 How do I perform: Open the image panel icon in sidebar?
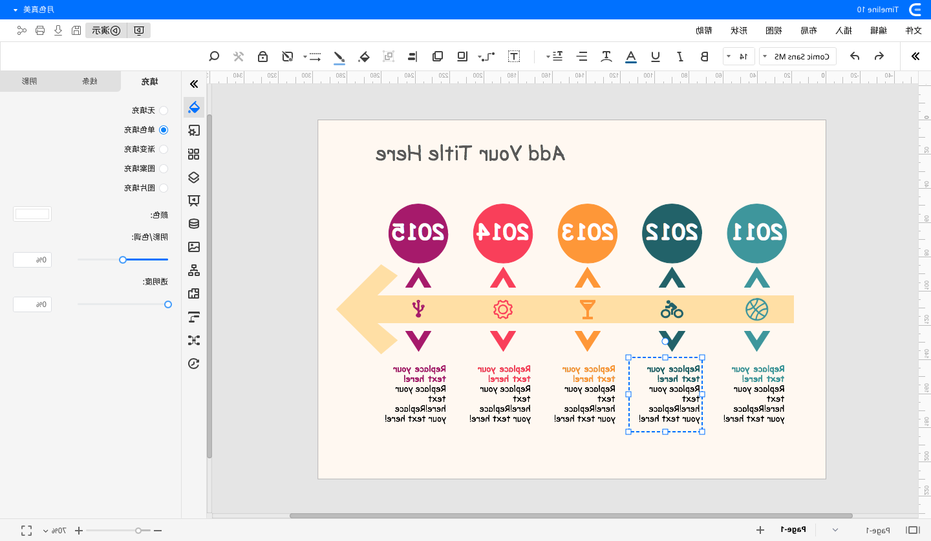193,247
